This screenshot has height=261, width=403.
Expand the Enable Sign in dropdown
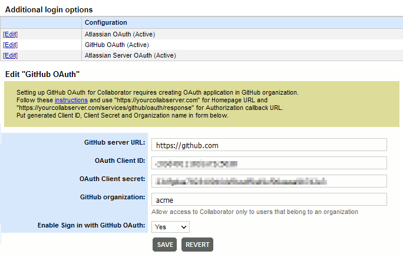pos(170,226)
